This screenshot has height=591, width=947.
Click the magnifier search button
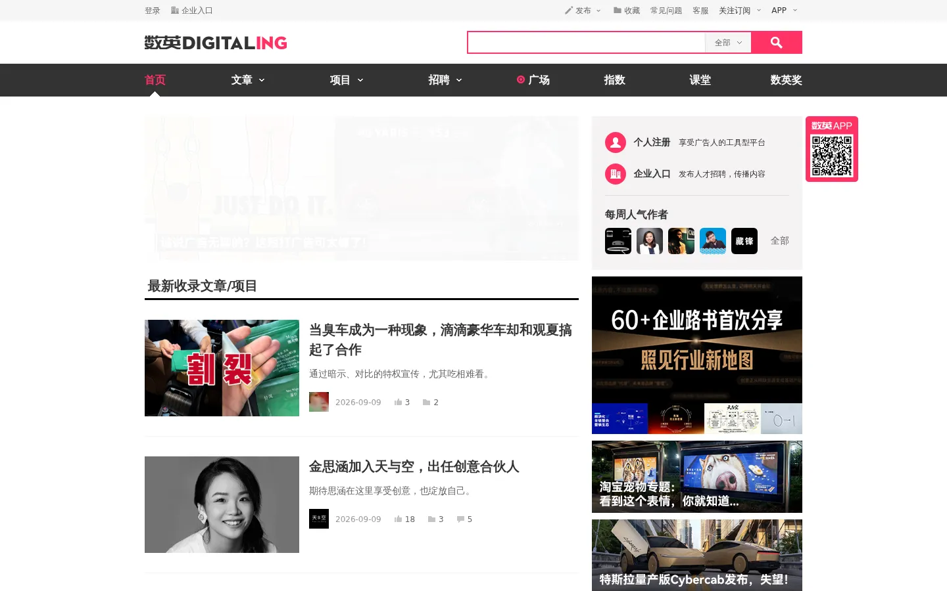pos(777,43)
